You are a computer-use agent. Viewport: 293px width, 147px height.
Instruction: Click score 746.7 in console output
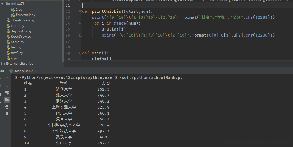pyautogui.click(x=103, y=95)
